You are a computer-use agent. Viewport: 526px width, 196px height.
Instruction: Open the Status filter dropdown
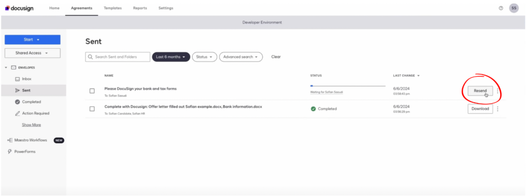coord(204,57)
